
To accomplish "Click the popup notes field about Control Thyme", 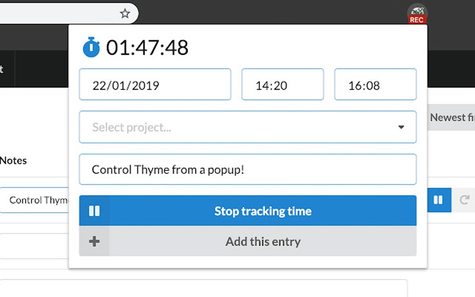I will [247, 169].
